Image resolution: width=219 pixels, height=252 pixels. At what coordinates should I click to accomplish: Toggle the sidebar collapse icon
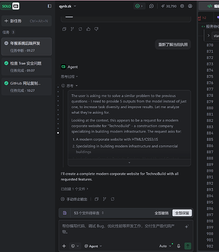point(49,6)
